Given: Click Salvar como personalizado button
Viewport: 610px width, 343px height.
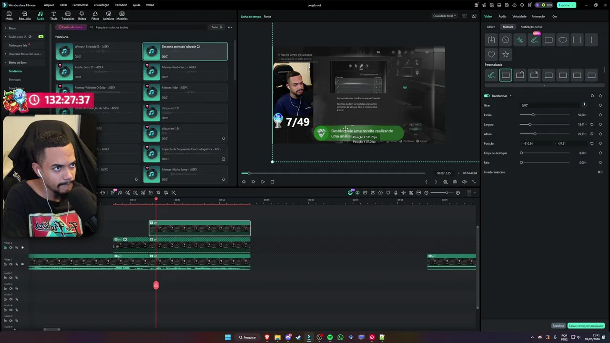Looking at the screenshot, I should (x=586, y=326).
